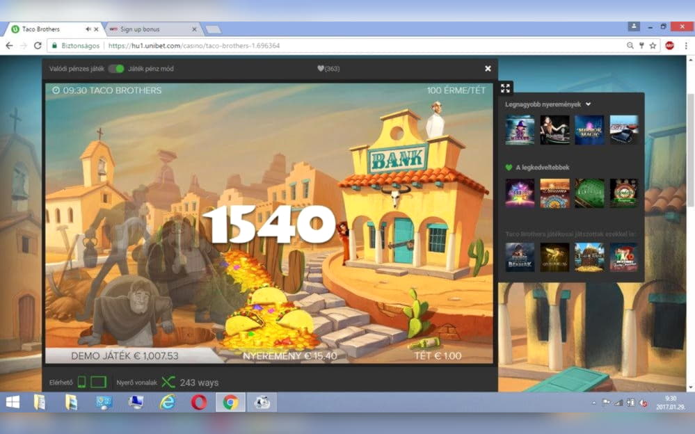The width and height of the screenshot is (695, 434).
Task: Open the live Roulette dealer thumbnail
Action: [554, 130]
